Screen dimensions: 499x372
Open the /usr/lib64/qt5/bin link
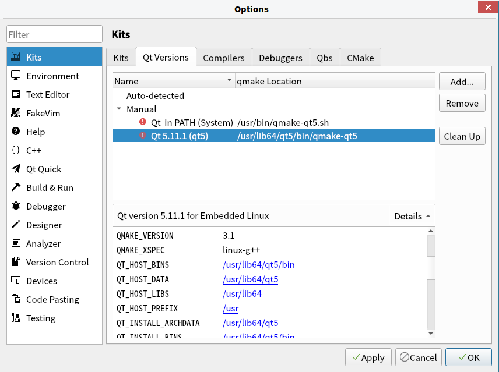point(258,265)
